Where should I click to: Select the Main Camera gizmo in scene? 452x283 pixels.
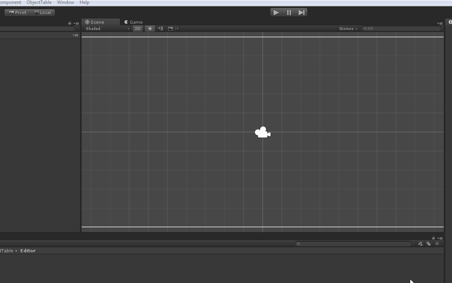[x=263, y=132]
